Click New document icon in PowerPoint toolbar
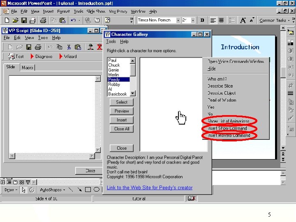 coord(7,20)
